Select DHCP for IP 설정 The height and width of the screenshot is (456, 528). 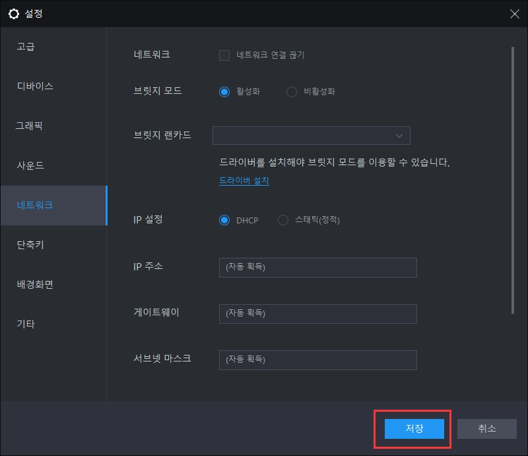(x=224, y=220)
